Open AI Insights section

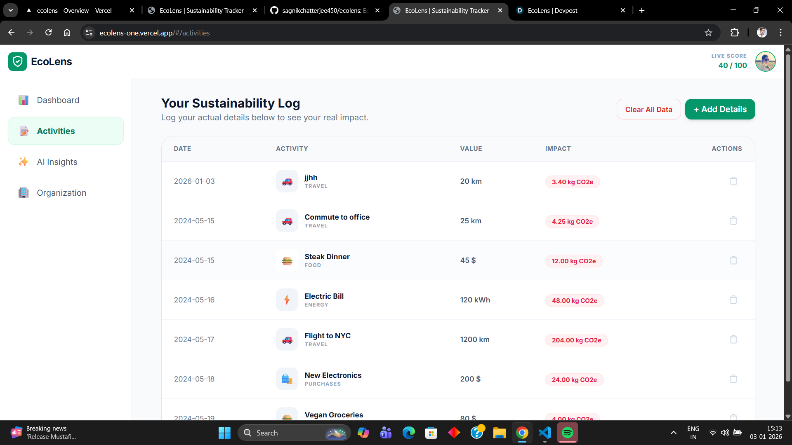point(57,162)
